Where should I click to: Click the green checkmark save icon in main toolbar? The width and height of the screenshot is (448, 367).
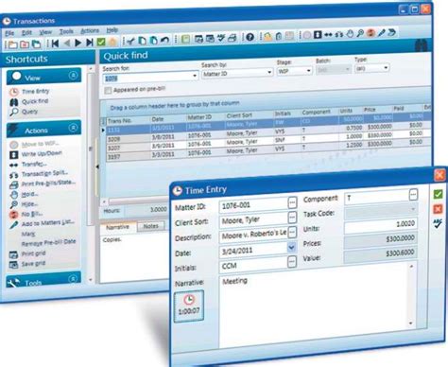click(101, 42)
